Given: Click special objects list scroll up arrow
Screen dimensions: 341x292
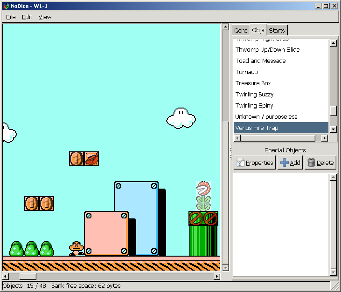Looking at the screenshot, I should (x=333, y=177).
